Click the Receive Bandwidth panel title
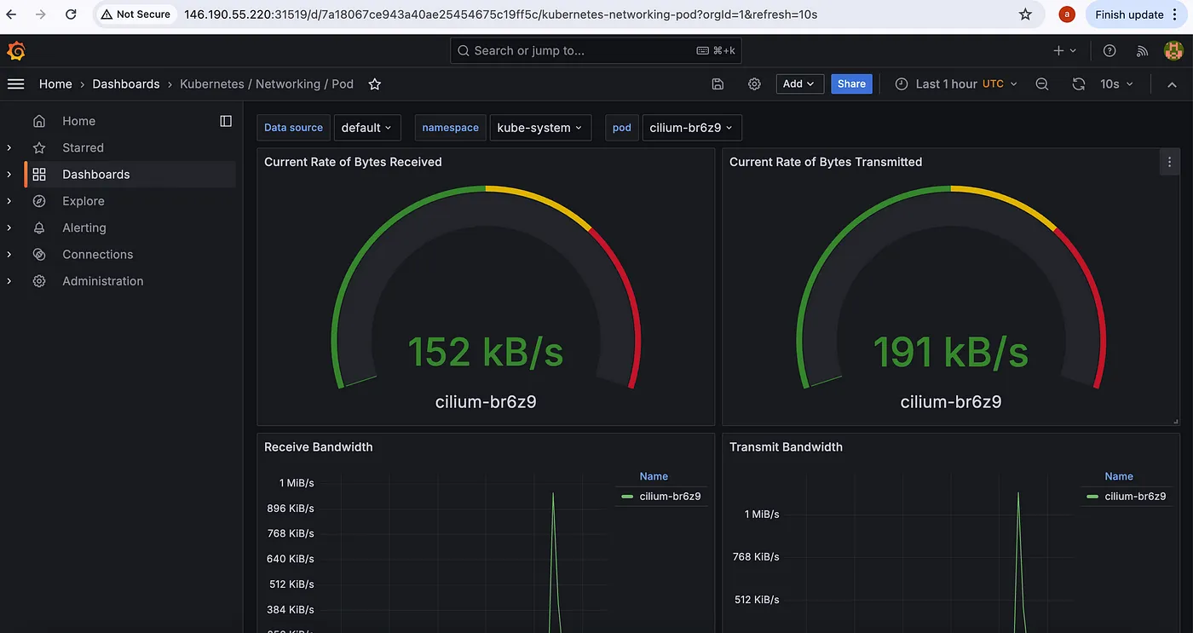 point(319,446)
